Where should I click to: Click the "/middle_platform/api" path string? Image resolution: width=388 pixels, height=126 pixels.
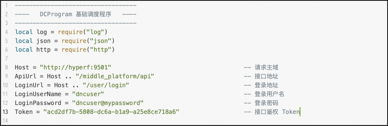(118, 76)
